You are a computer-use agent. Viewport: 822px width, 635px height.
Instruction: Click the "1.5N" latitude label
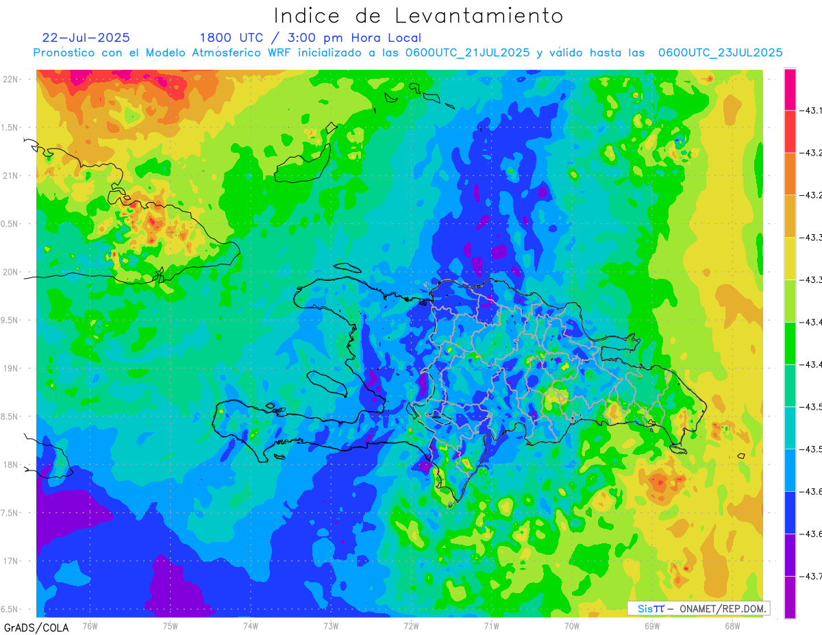(9, 127)
